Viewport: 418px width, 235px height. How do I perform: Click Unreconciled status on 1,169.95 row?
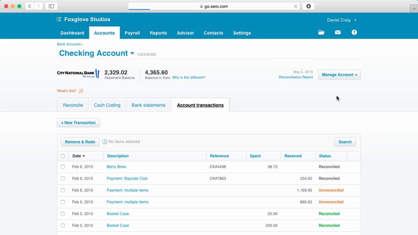click(x=331, y=190)
